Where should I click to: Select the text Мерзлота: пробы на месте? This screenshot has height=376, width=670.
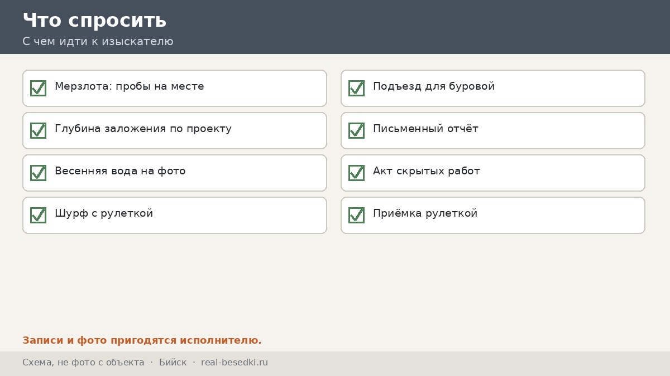point(130,86)
